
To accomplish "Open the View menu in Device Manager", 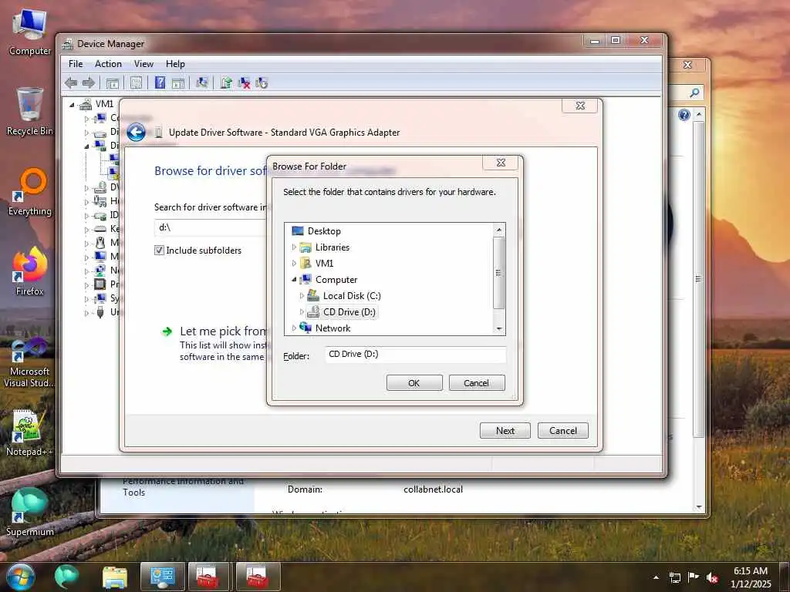I will tap(143, 64).
